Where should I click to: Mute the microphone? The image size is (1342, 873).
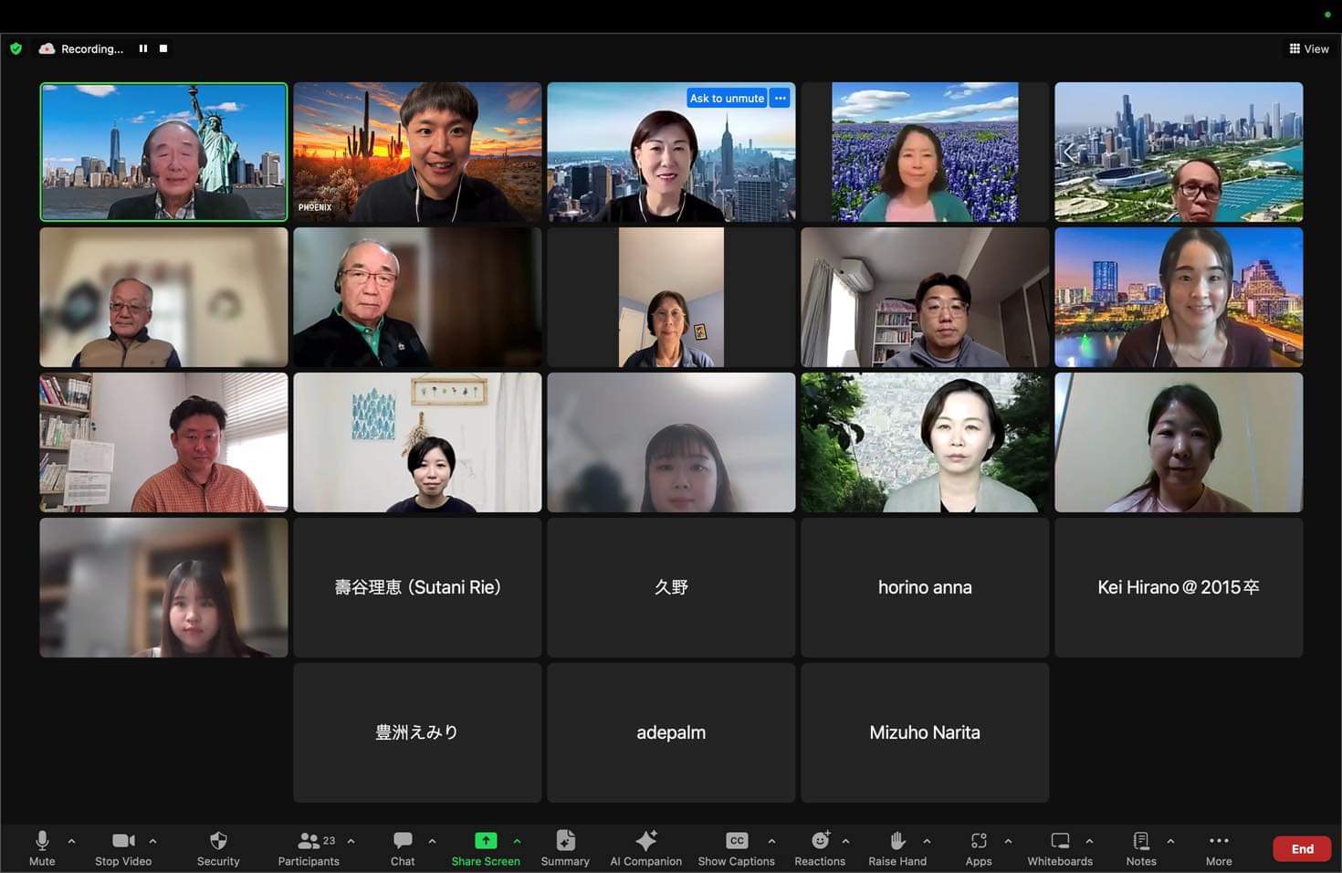point(42,847)
